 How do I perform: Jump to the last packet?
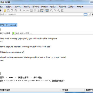click(x=39, y=11)
